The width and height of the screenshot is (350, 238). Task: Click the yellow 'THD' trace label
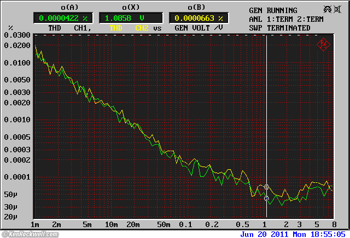point(116,28)
